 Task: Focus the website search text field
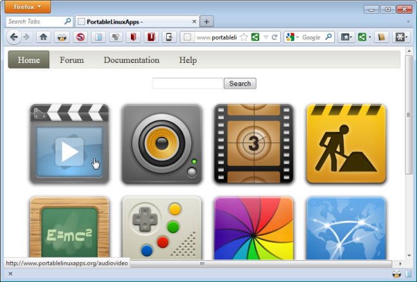tap(187, 84)
